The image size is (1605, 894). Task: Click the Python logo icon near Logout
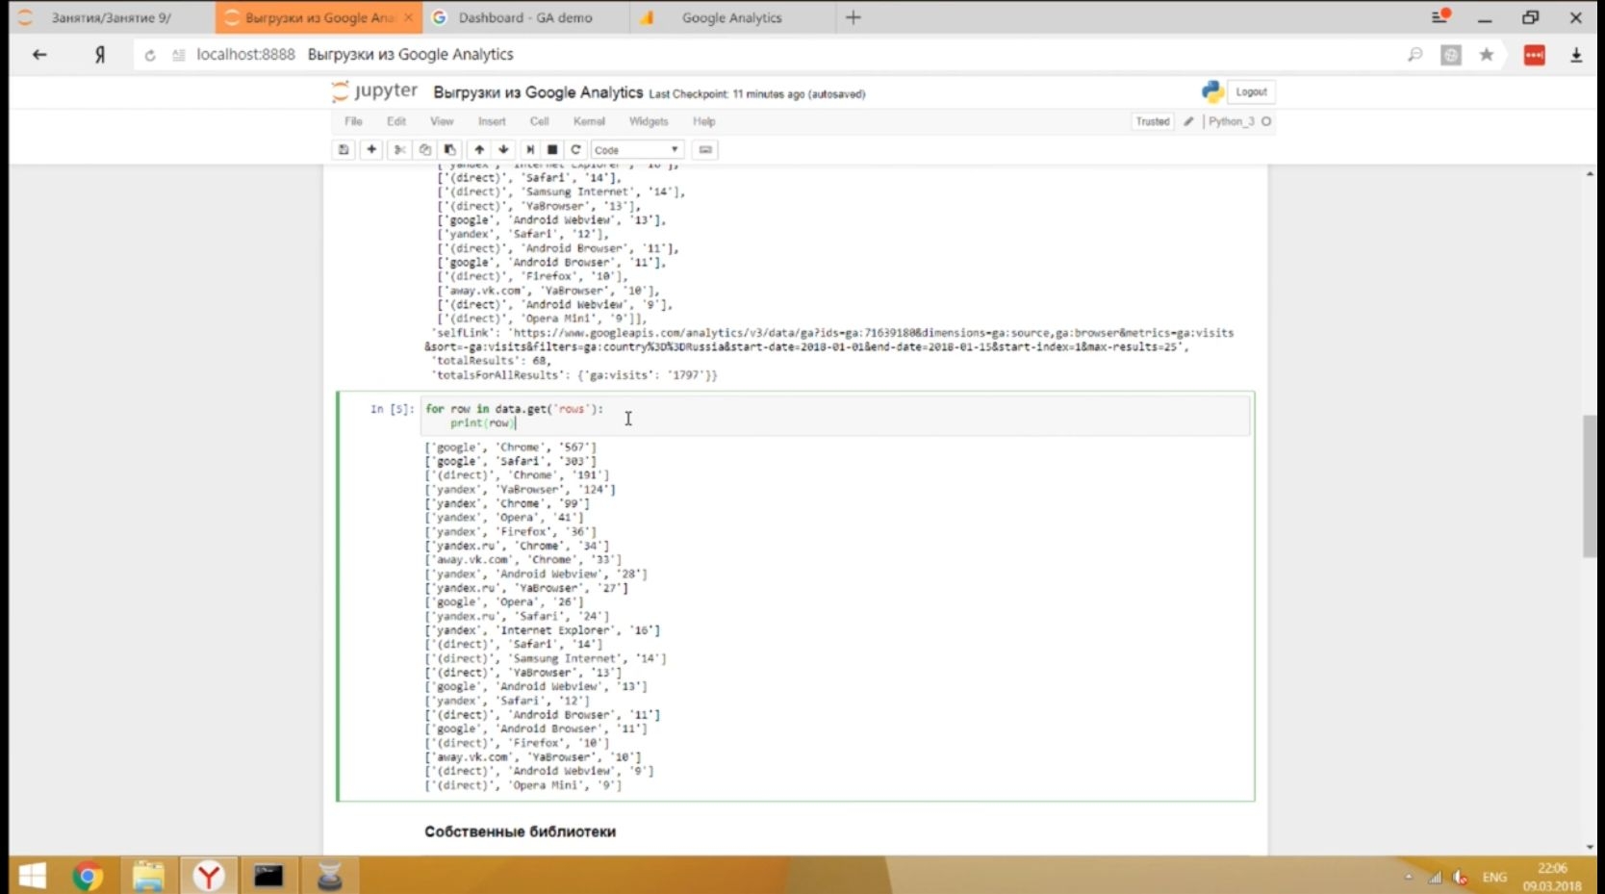point(1211,91)
